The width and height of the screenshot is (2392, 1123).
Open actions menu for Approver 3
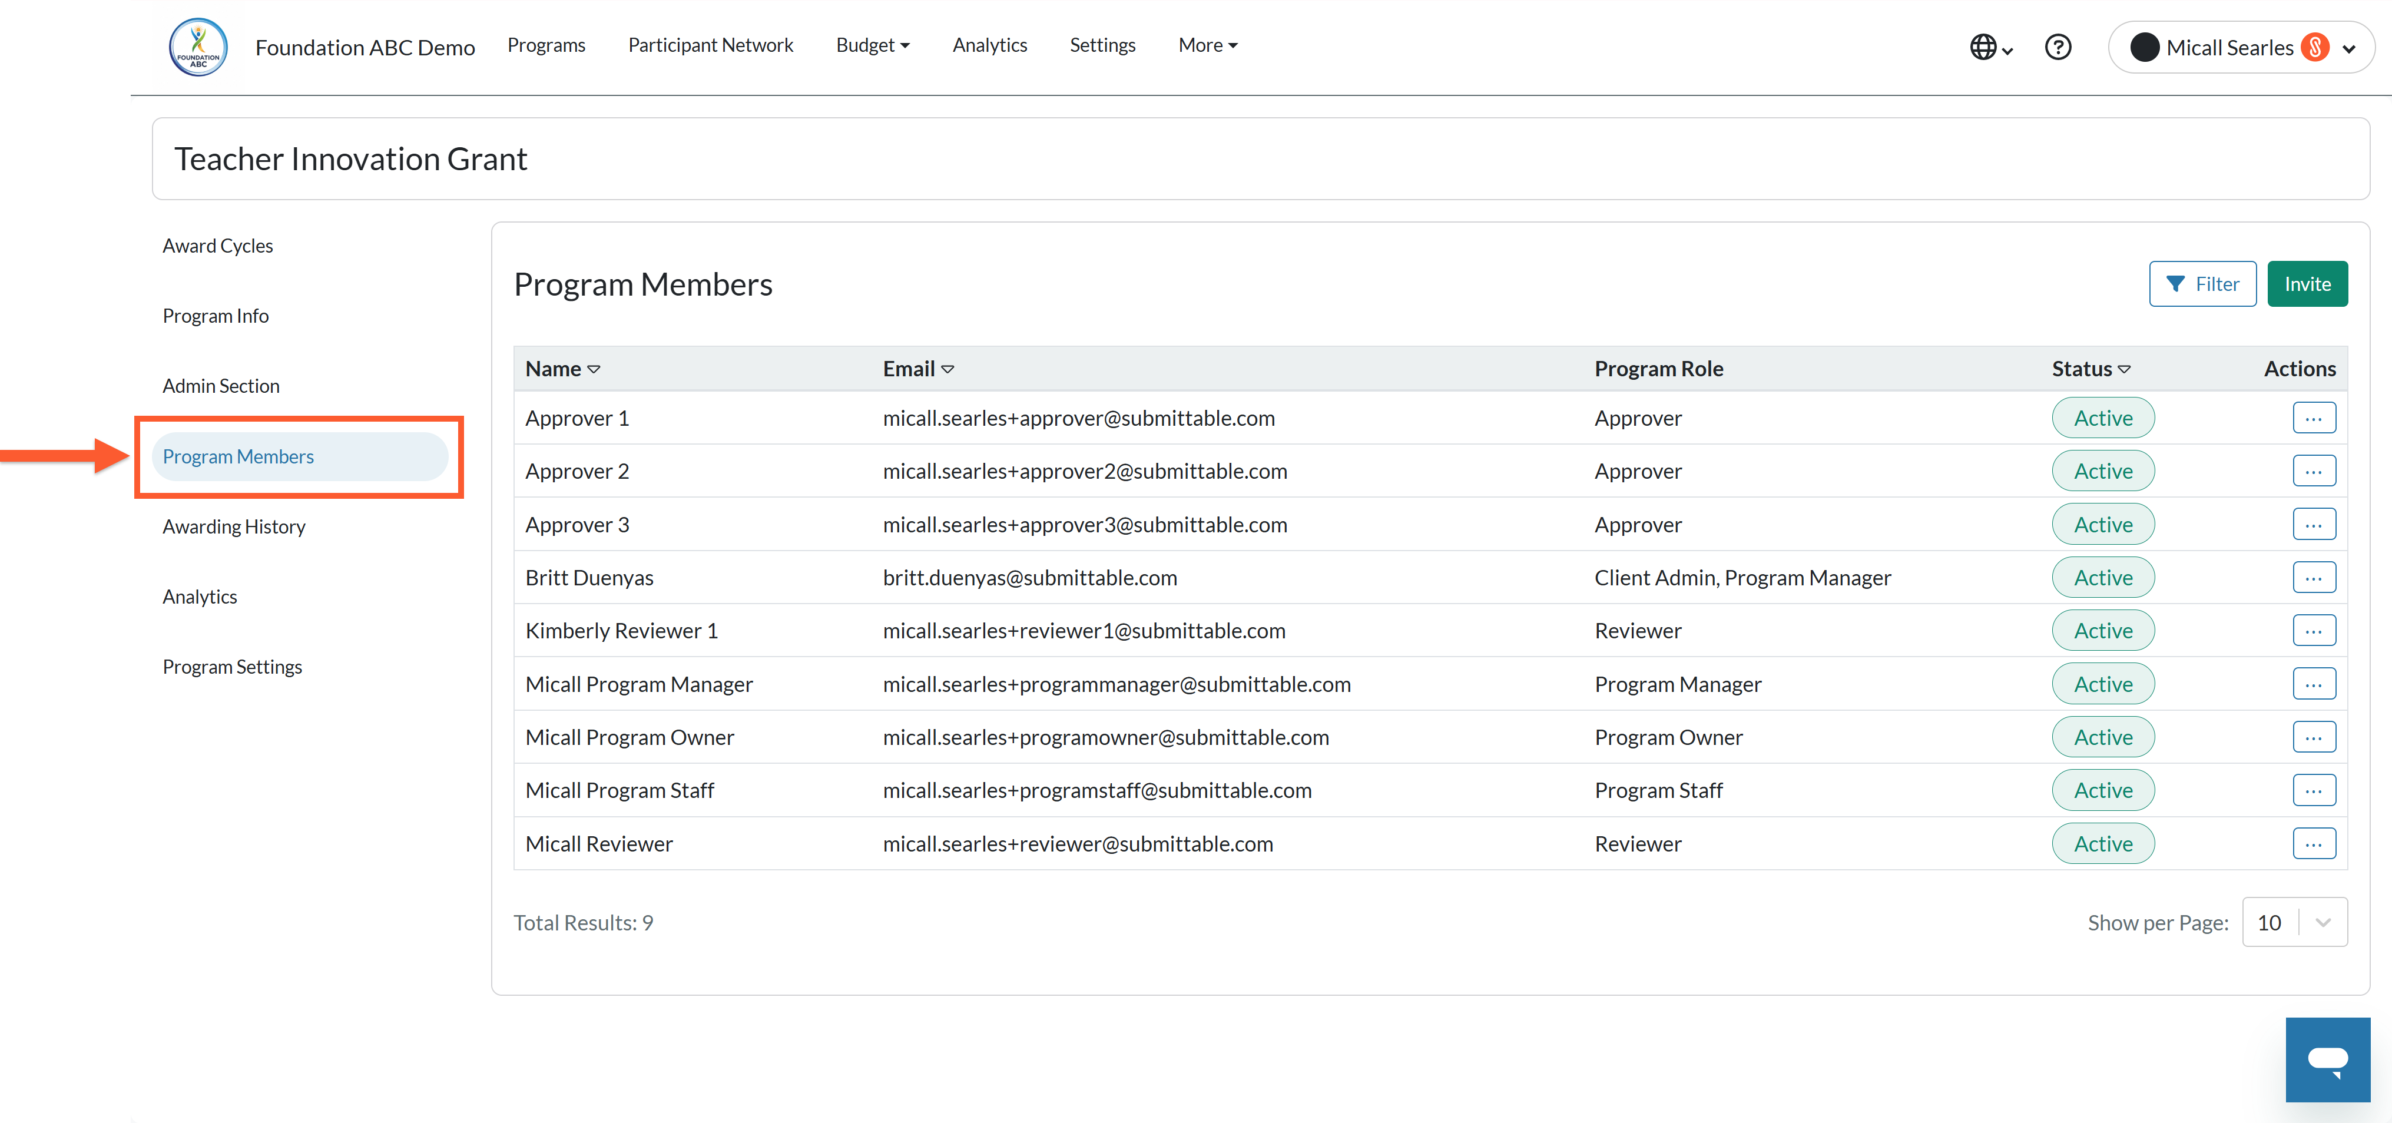tap(2313, 525)
